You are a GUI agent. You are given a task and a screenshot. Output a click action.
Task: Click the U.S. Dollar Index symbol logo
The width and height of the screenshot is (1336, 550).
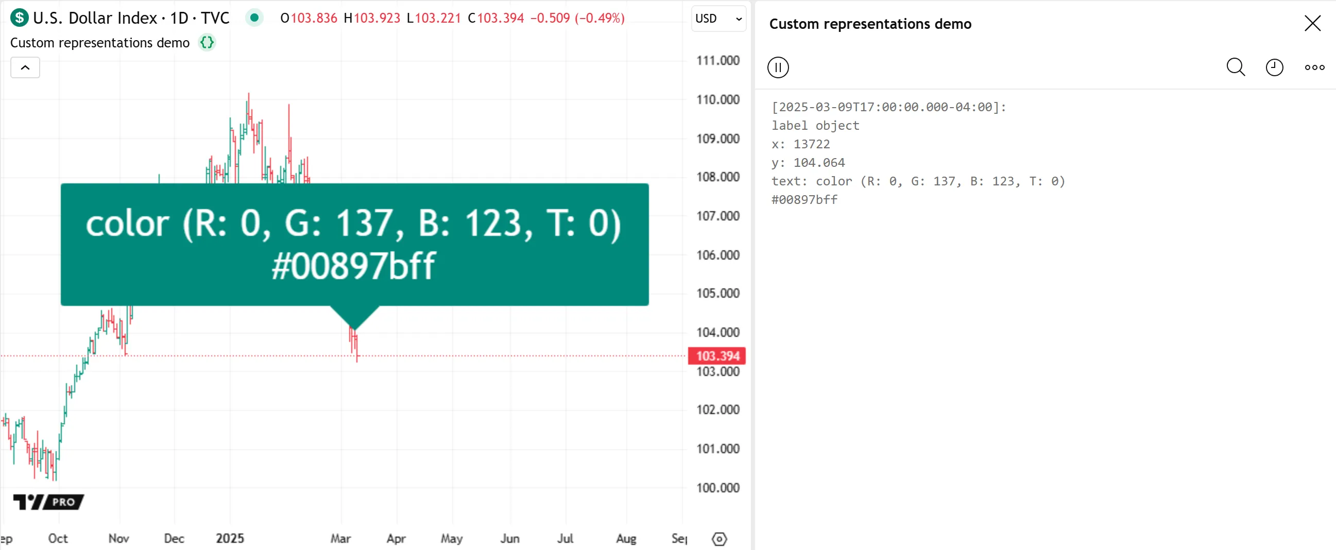pos(19,18)
